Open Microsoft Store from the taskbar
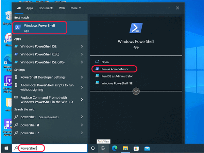The width and height of the screenshot is (204, 153). coord(136,148)
